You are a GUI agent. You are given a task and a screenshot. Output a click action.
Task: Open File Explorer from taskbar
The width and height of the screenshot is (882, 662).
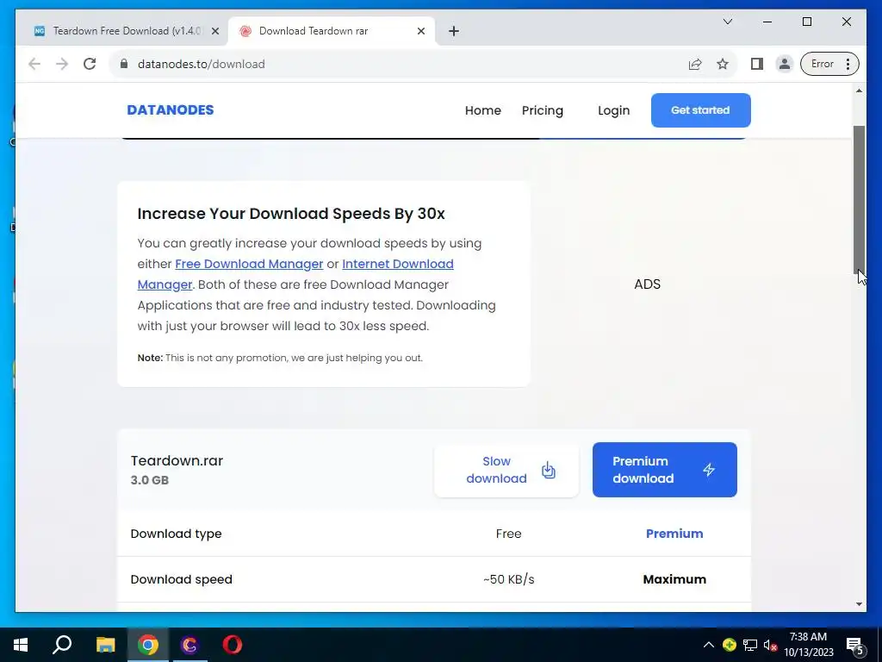pos(105,645)
